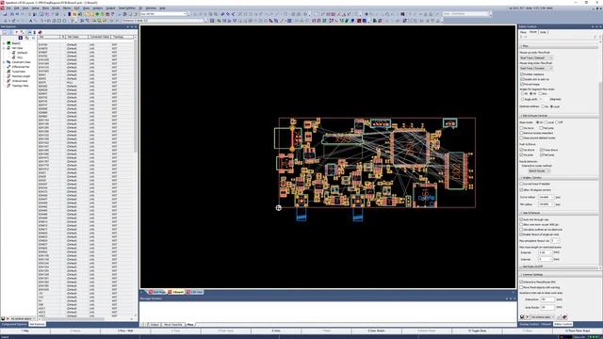This screenshot has height=339, width=603.
Task: Click the 1 Help function key button
Action: [x=25, y=331]
